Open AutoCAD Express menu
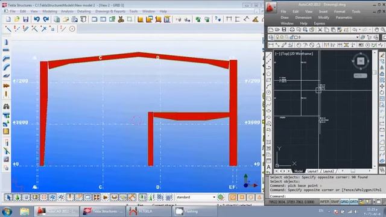Image resolution: width=386 pixels, height=217 pixels. coord(319,24)
